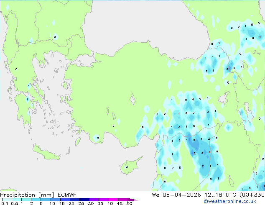Pick the 15–20 mm legend color box

tap(65, 200)
